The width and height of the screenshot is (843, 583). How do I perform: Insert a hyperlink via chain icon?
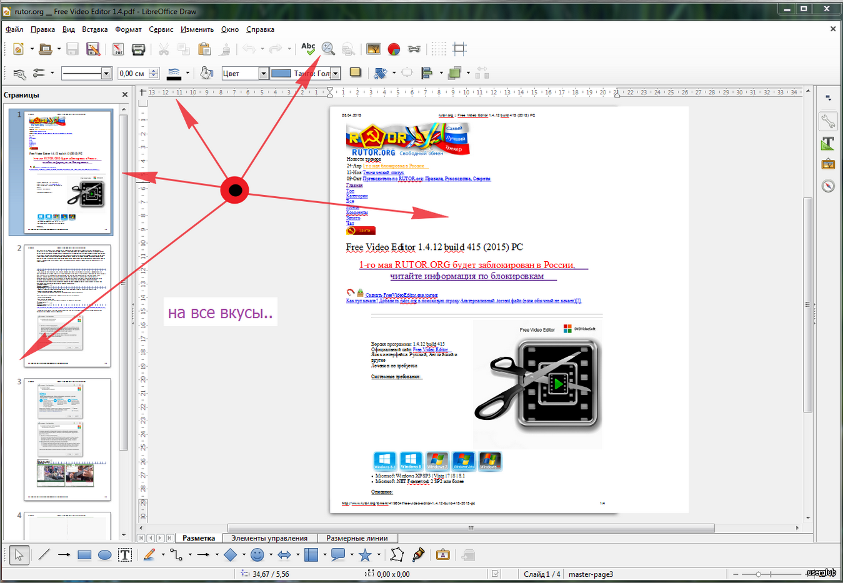(414, 49)
